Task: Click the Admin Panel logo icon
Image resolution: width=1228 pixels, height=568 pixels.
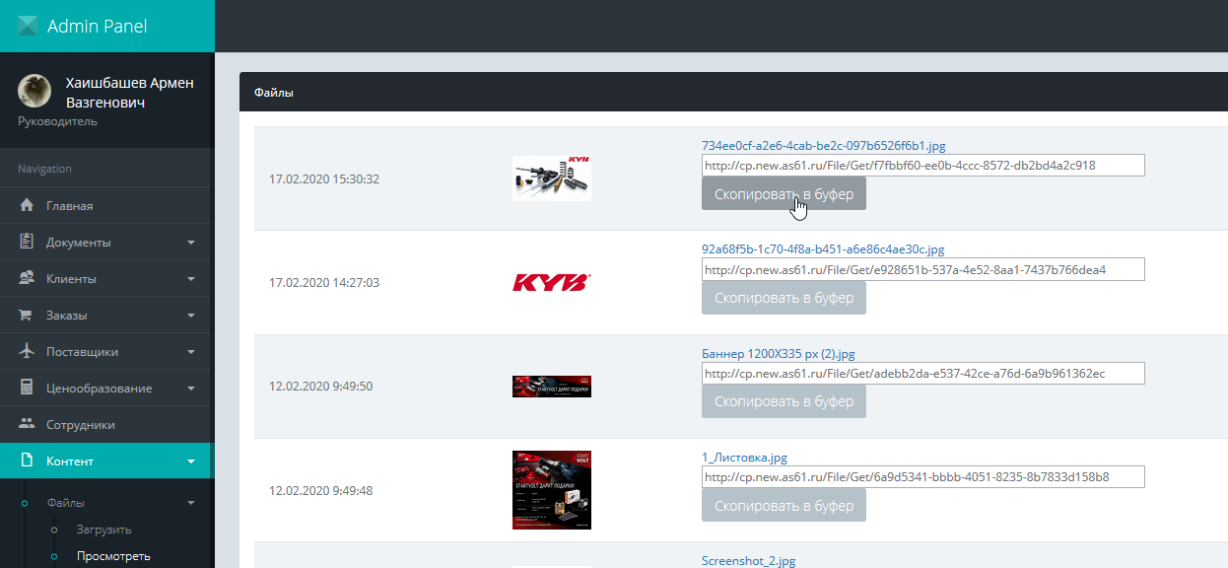Action: [28, 27]
